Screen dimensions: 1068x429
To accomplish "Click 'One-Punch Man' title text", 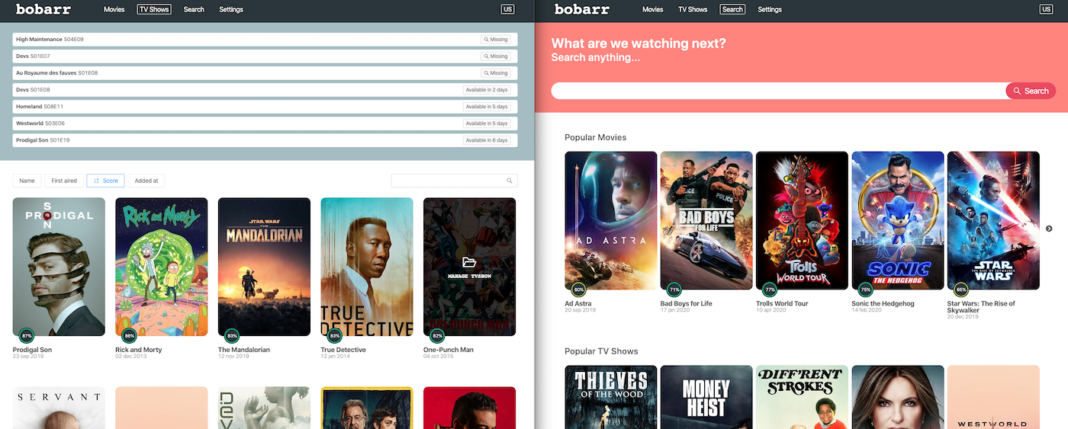I will [449, 350].
